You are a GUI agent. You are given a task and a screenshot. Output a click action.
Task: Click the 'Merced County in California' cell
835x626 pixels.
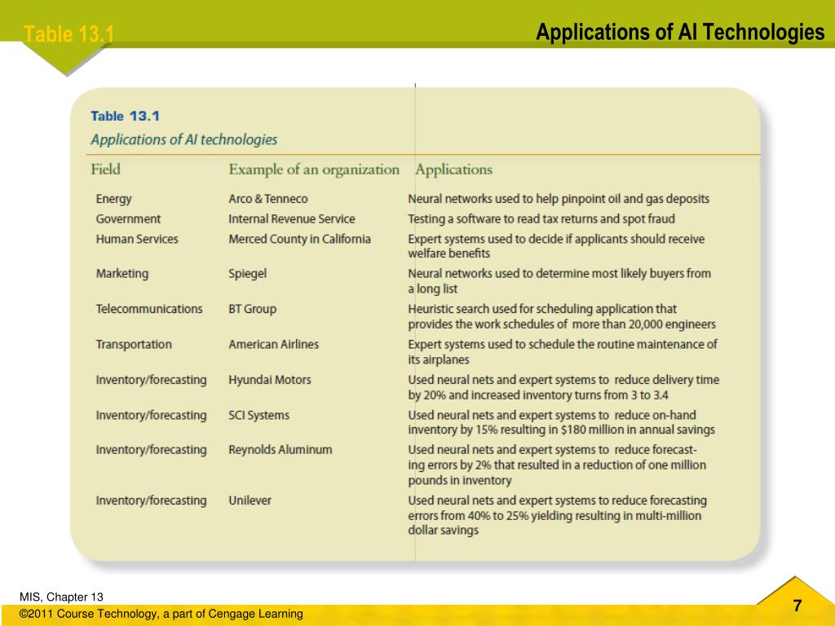(299, 239)
